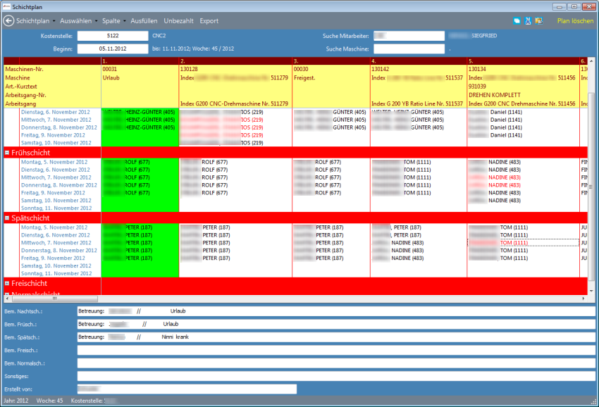The height and width of the screenshot is (407, 599).
Task: Click the grid's scroll right arrow
Action: (583, 299)
